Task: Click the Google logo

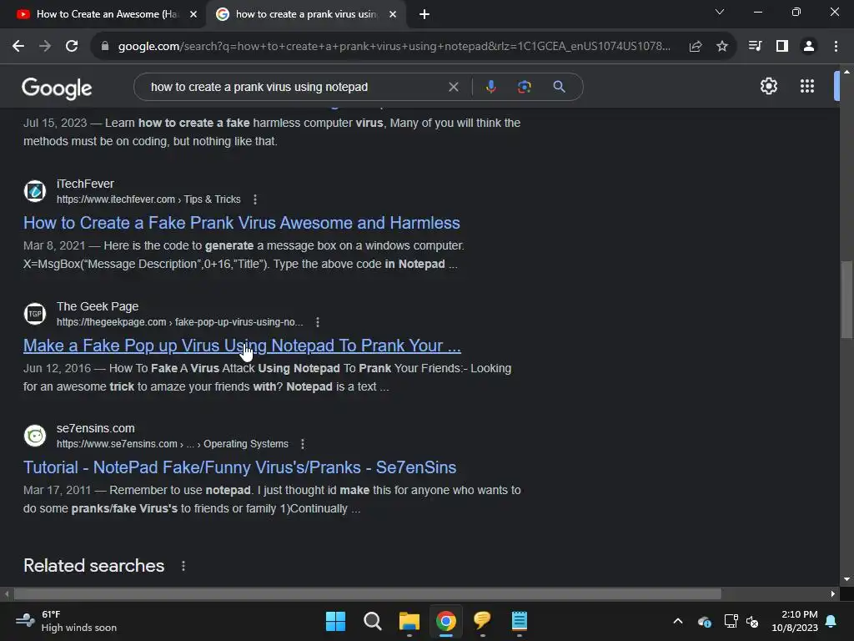Action: [57, 88]
